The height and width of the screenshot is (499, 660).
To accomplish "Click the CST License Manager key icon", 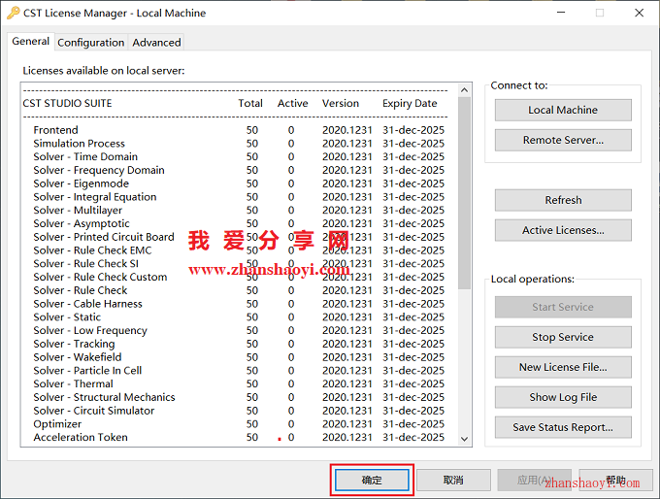I will (x=13, y=13).
